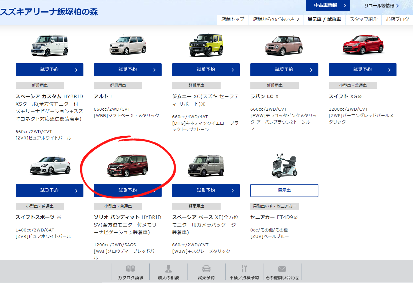The width and height of the screenshot is (413, 283).
Task: Open the カタログ請求 catalog book icon
Action: click(x=130, y=269)
